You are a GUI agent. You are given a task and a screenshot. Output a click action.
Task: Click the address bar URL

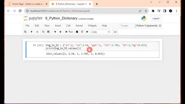click(60, 11)
